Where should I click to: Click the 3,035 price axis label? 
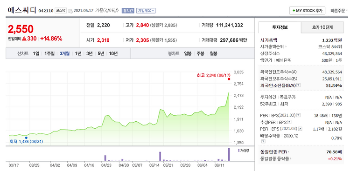pyautogui.click(x=238, y=72)
